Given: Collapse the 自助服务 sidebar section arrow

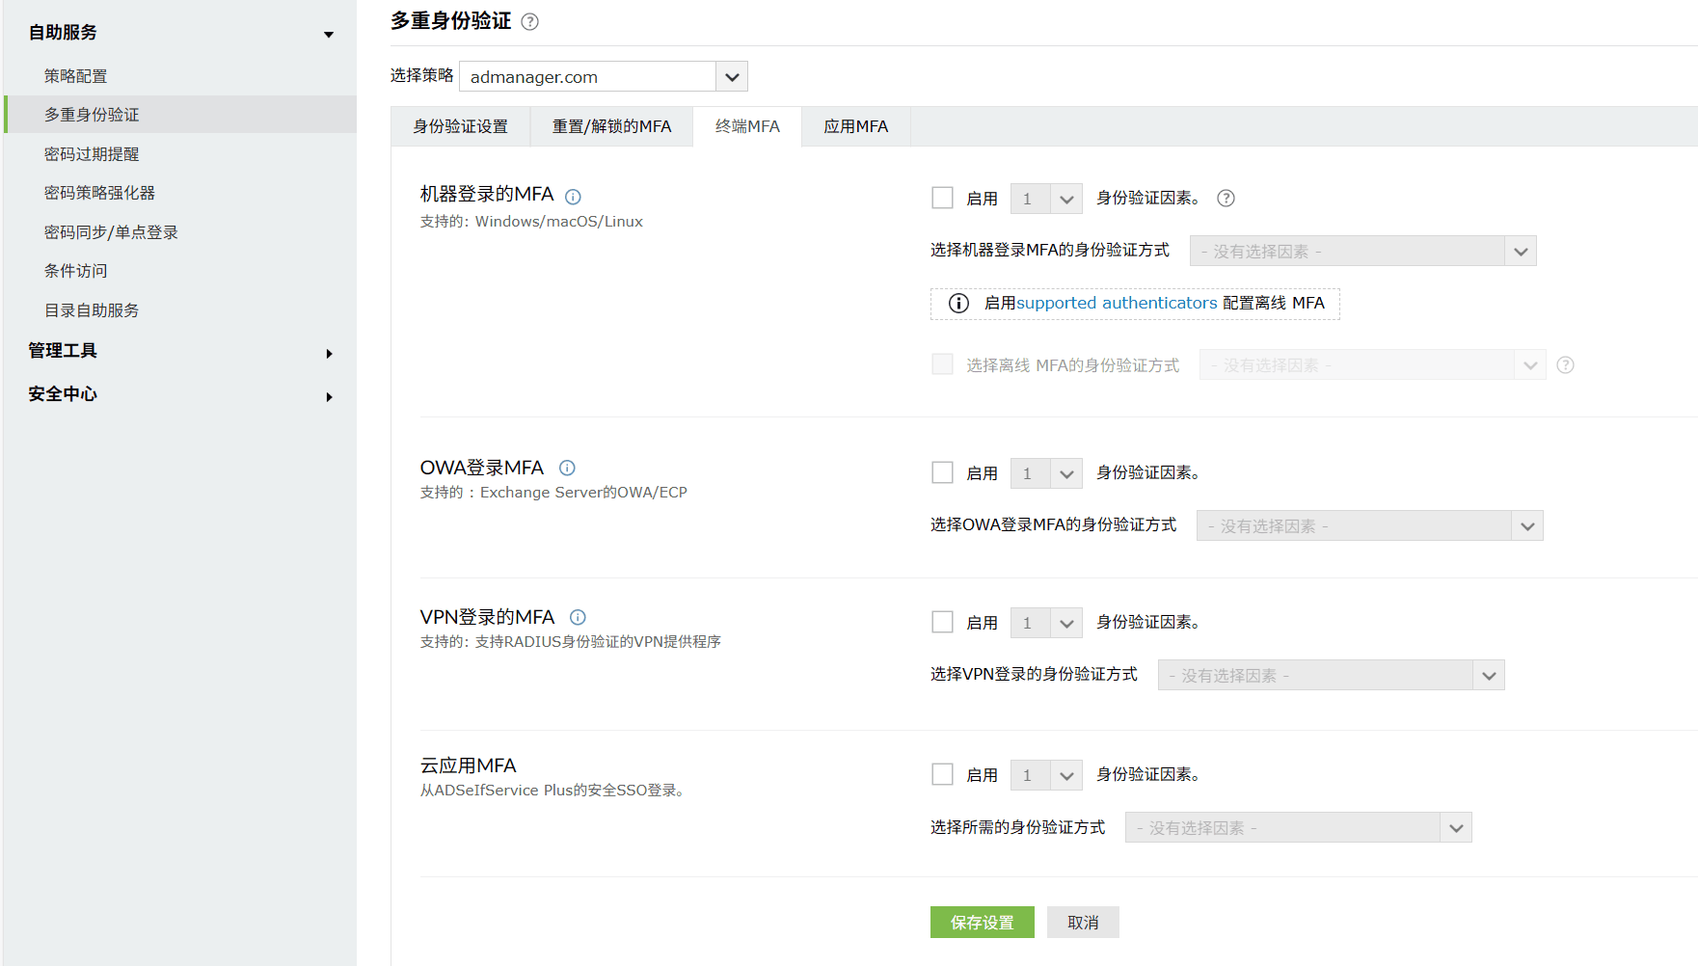Looking at the screenshot, I should (x=329, y=35).
